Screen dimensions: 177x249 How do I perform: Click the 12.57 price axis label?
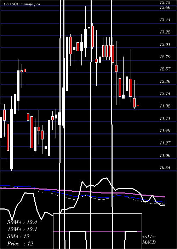(x=165, y=69)
